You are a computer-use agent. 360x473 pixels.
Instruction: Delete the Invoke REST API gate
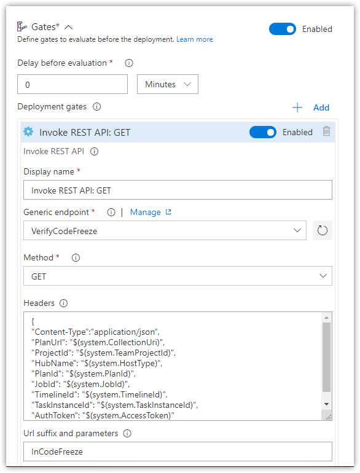[326, 131]
